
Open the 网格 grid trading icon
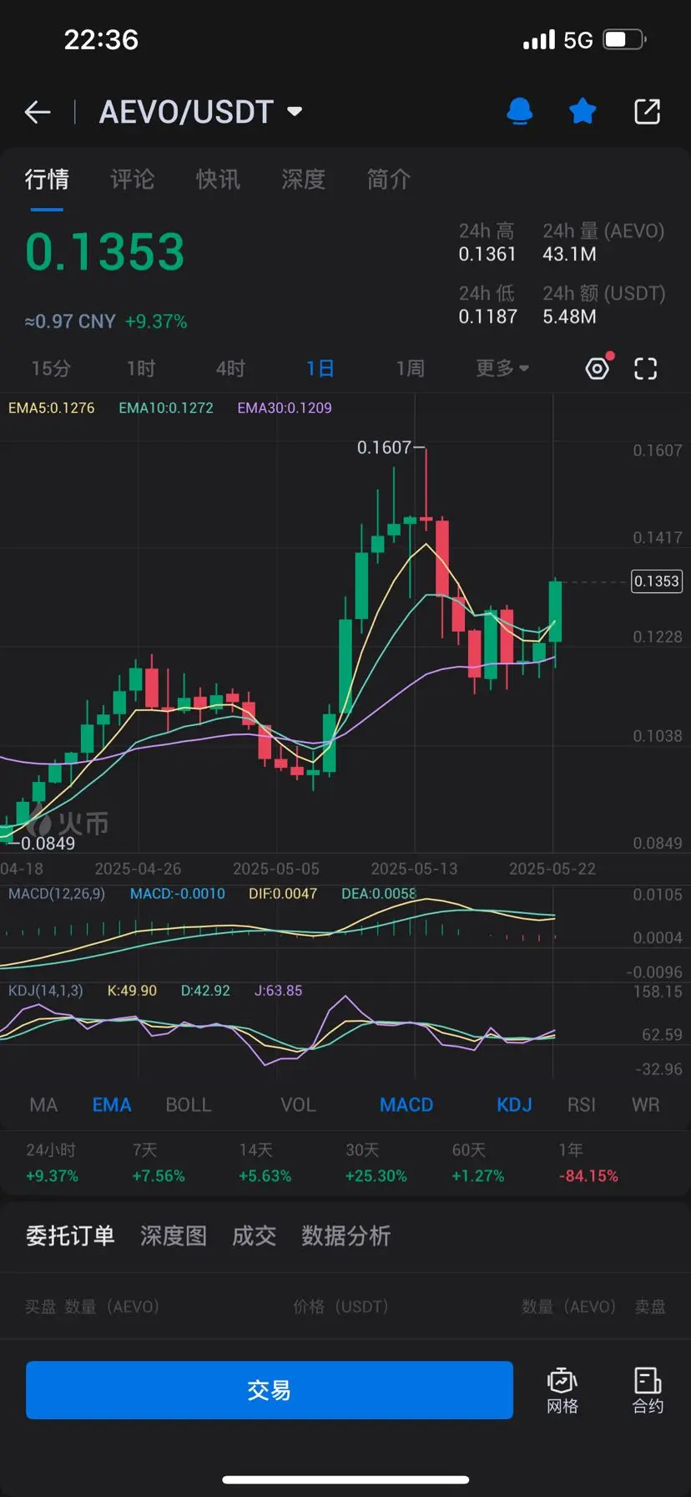point(562,1390)
